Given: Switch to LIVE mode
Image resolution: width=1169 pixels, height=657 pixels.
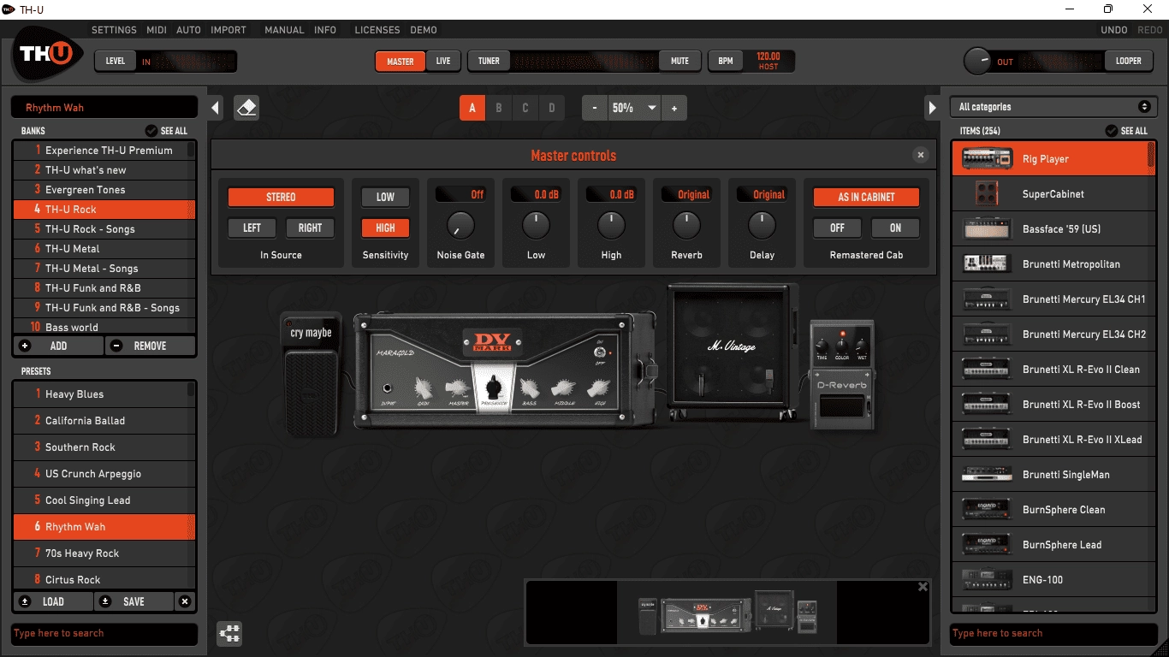Looking at the screenshot, I should point(443,61).
